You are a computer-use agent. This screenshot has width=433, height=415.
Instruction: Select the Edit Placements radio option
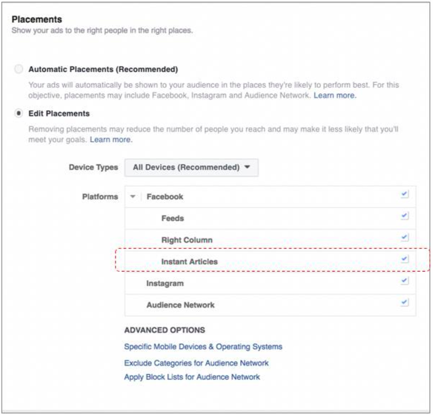pos(18,113)
